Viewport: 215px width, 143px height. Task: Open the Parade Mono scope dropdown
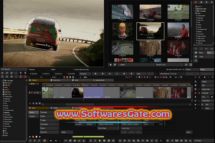click(208, 101)
